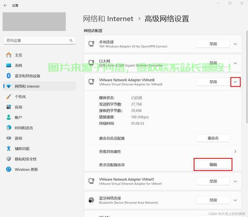Open Windows 更新 page

(x=39, y=169)
